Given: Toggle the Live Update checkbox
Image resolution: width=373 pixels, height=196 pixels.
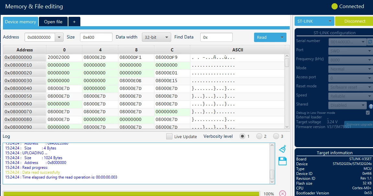Looking at the screenshot, I should coord(169,136).
